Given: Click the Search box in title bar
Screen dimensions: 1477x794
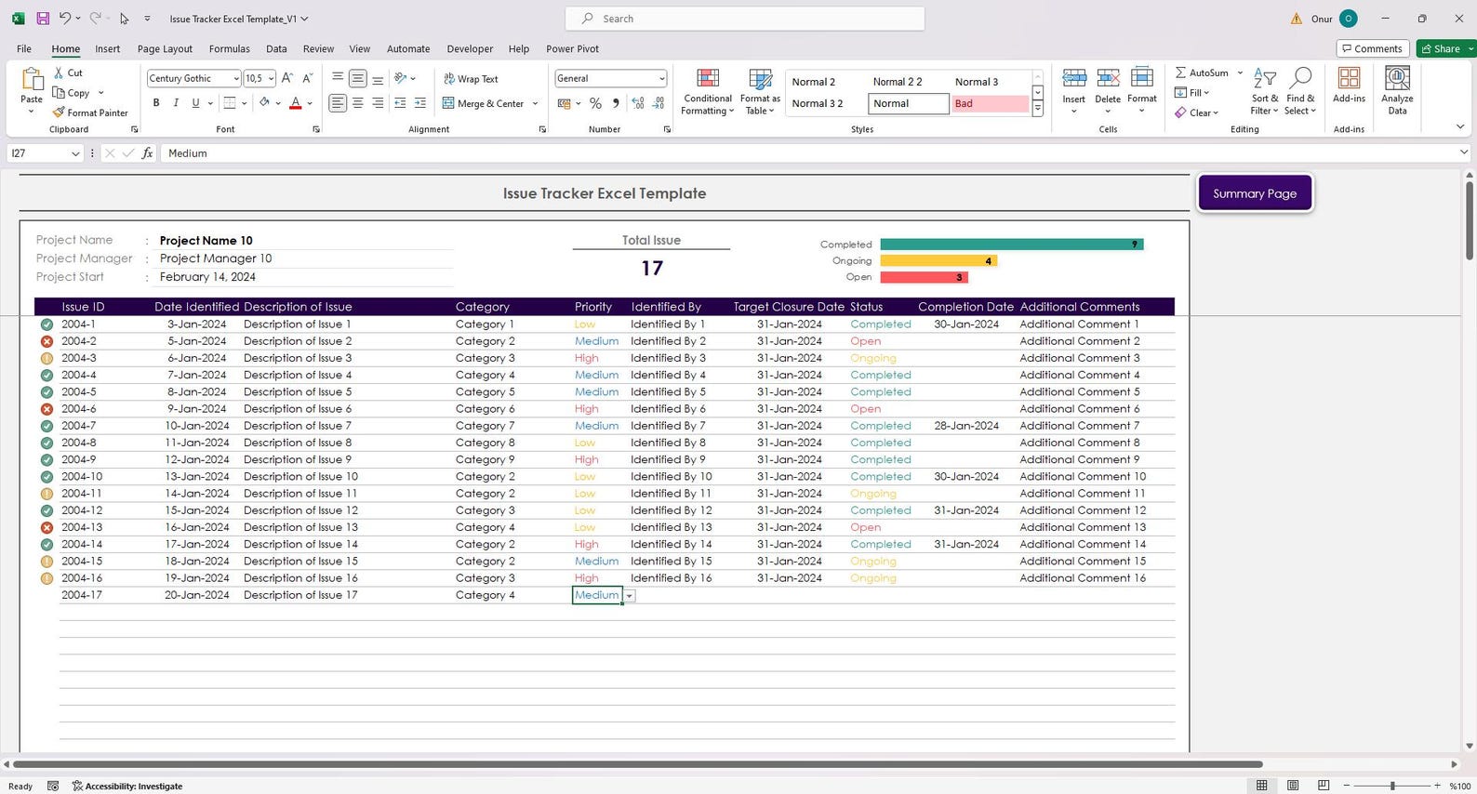Looking at the screenshot, I should click(745, 19).
